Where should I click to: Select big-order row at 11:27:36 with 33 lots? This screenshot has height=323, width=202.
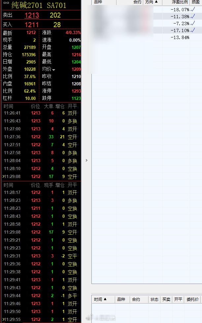click(x=41, y=137)
